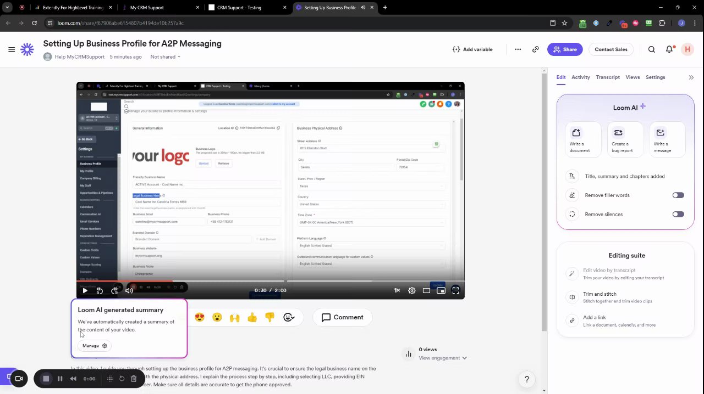The height and width of the screenshot is (394, 704).
Task: Rewind the video five seconds
Action: tap(100, 291)
